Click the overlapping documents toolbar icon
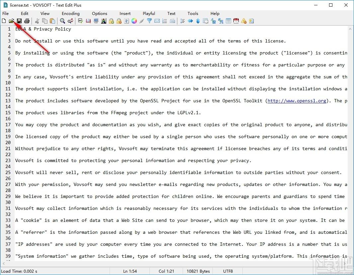 pos(206,21)
